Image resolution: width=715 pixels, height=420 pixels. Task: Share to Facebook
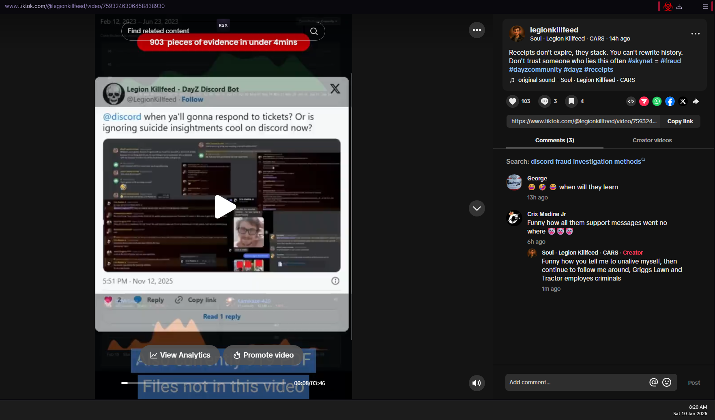pyautogui.click(x=670, y=101)
